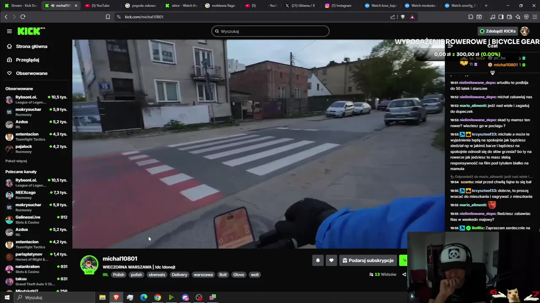Open RybsonLoL in followed channels

(36, 99)
